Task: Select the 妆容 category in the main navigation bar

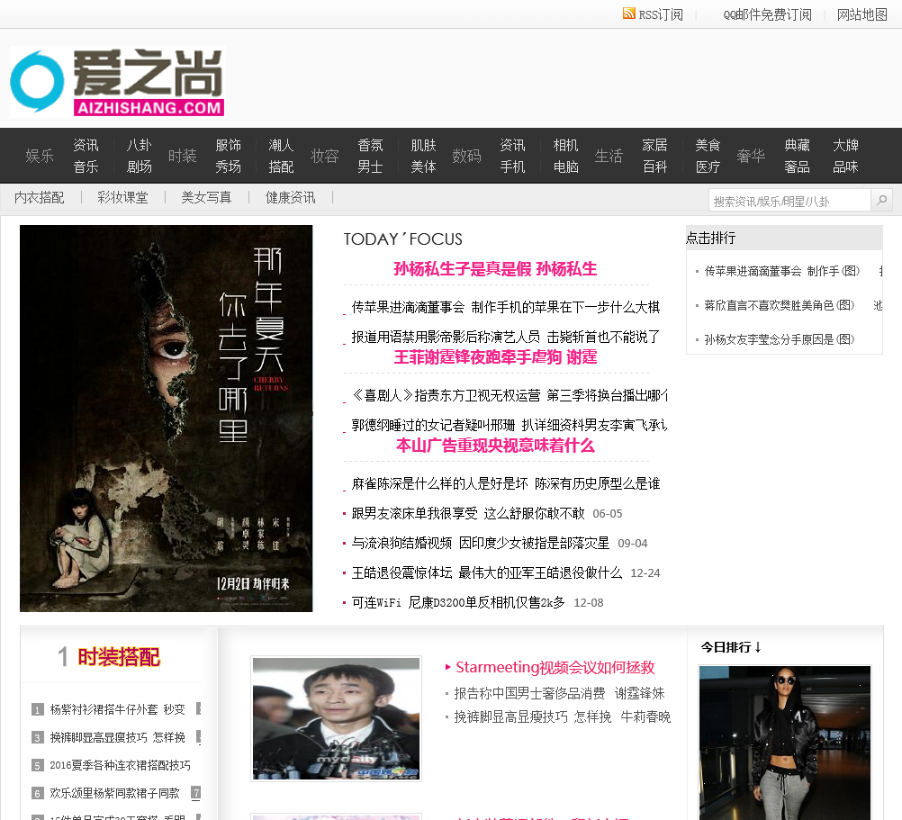Action: point(324,156)
